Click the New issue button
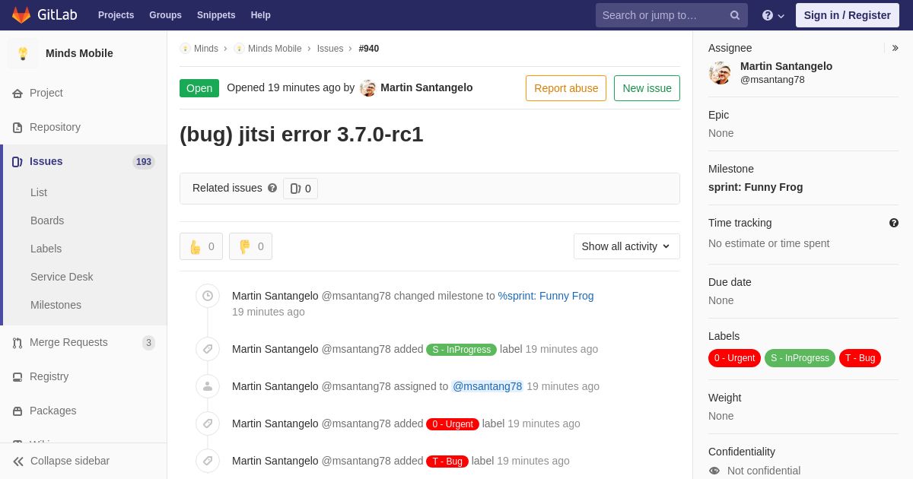913x479 pixels. [x=647, y=88]
